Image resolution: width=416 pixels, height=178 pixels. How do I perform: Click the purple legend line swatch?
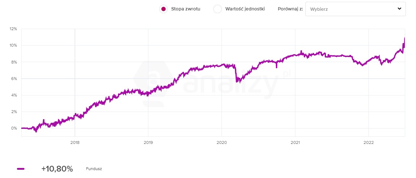21,169
